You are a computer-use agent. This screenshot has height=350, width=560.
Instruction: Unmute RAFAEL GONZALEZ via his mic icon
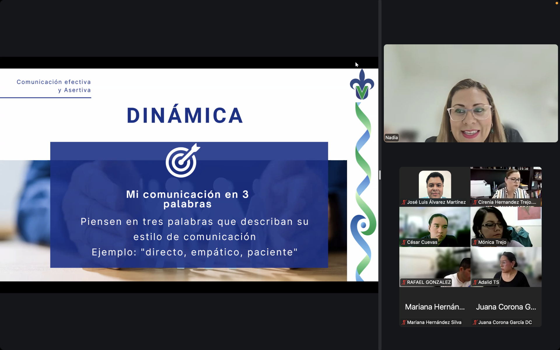click(x=403, y=282)
